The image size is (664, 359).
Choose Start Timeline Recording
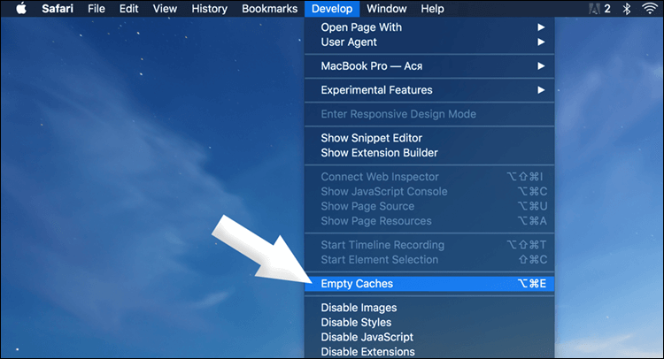click(429, 245)
